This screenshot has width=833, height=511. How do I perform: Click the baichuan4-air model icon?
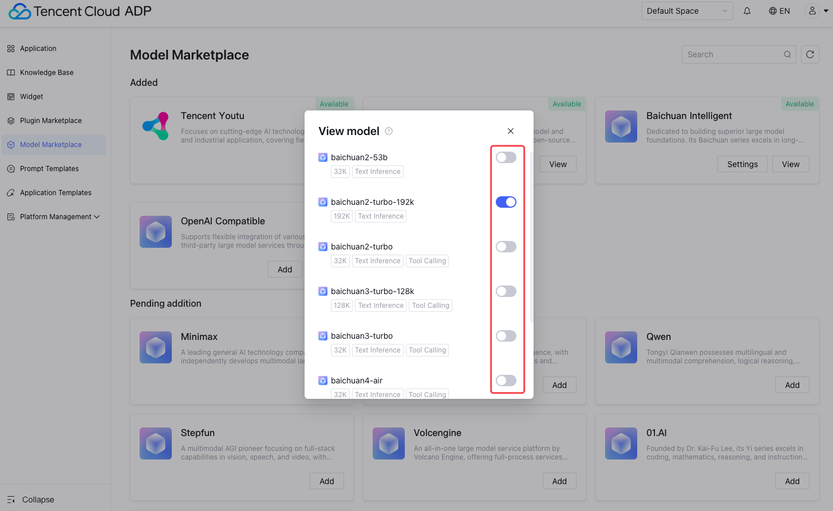[x=323, y=381]
